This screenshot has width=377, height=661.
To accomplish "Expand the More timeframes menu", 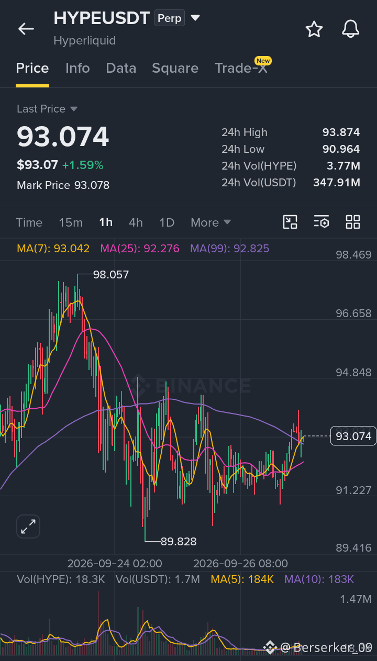I will point(210,222).
